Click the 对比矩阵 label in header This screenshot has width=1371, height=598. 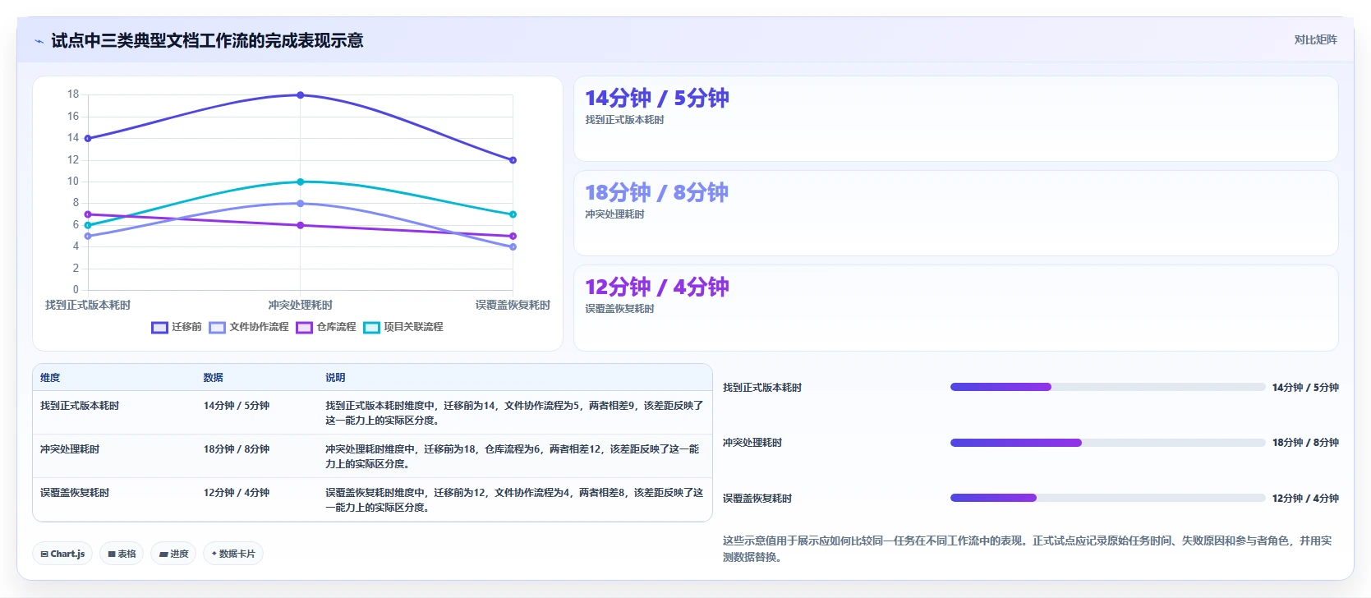[x=1315, y=39]
